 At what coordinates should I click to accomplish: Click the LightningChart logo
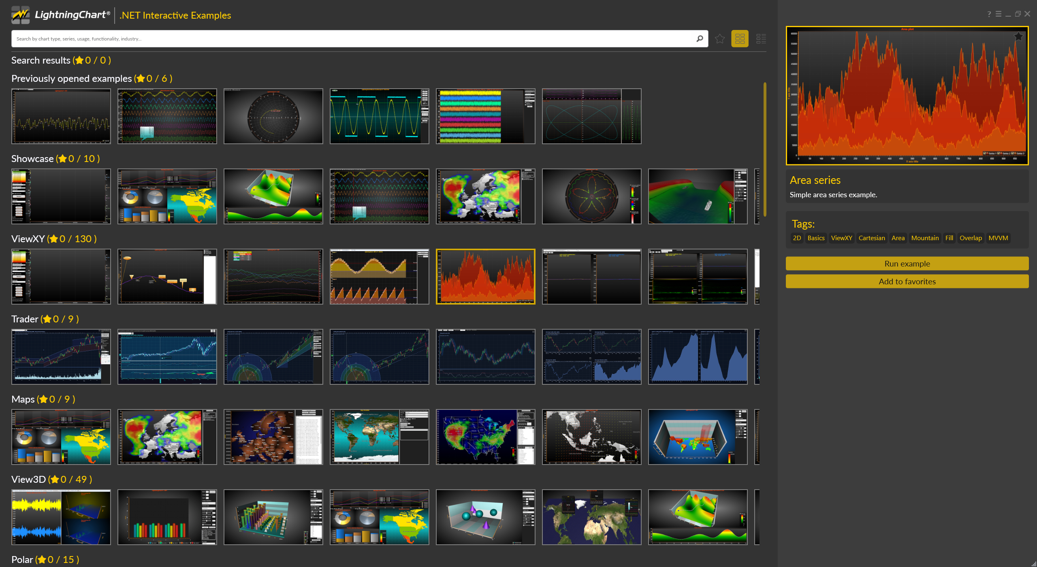61,15
